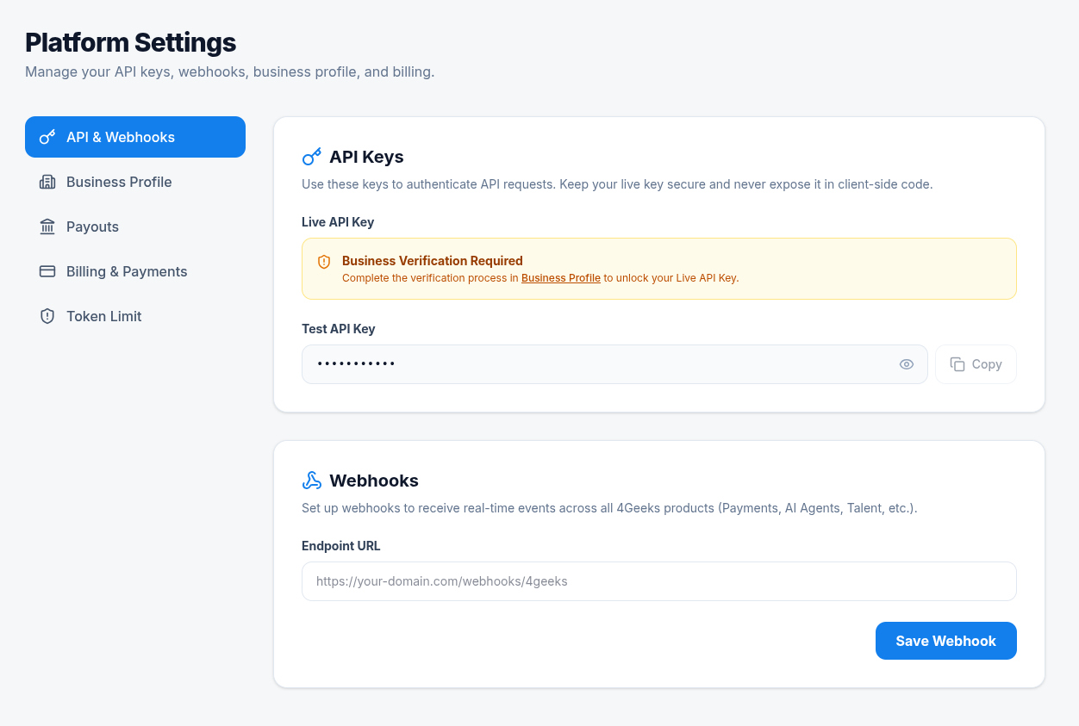This screenshot has width=1079, height=726.
Task: Click the building icon next to Business Profile
Action: pyautogui.click(x=47, y=182)
